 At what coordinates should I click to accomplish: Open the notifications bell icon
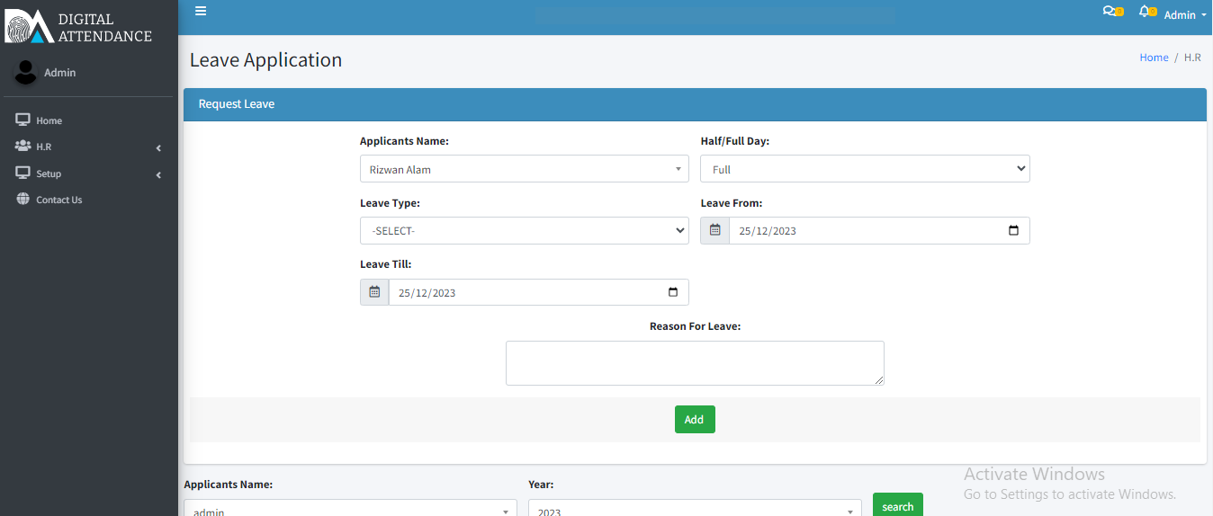click(1145, 12)
